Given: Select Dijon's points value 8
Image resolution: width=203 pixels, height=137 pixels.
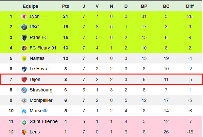Looking at the screenshot, I should [x=65, y=79].
